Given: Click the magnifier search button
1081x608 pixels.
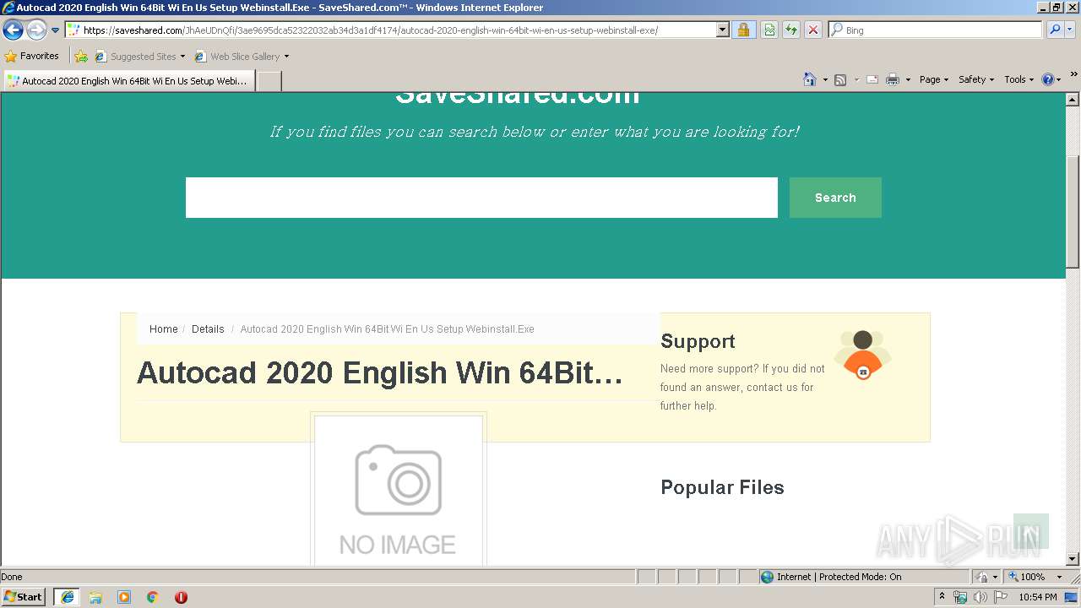Looking at the screenshot, I should coord(1054,30).
